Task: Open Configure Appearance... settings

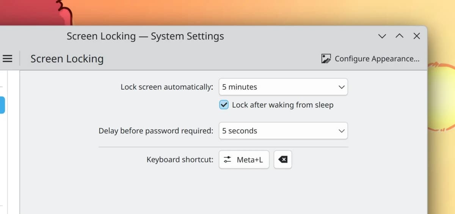Action: pyautogui.click(x=370, y=59)
